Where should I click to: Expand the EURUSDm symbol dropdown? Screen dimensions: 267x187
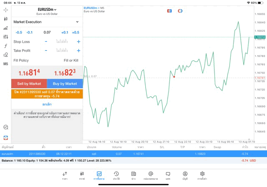(x=47, y=10)
